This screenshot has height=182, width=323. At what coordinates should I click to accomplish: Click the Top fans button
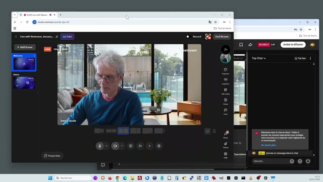[300, 58]
